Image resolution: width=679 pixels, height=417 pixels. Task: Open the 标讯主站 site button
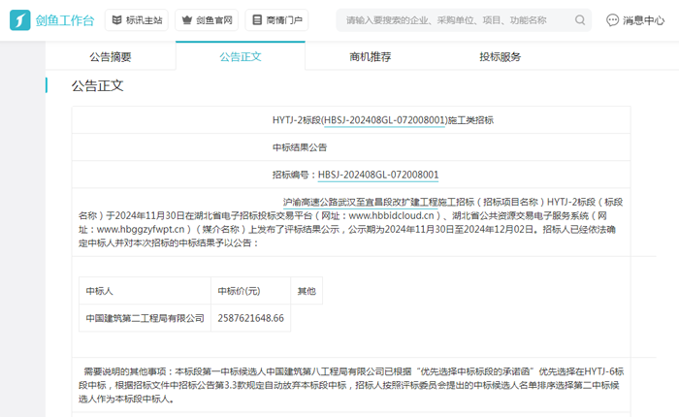pos(137,20)
